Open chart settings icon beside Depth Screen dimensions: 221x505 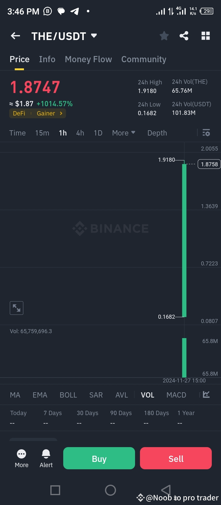[x=206, y=133]
